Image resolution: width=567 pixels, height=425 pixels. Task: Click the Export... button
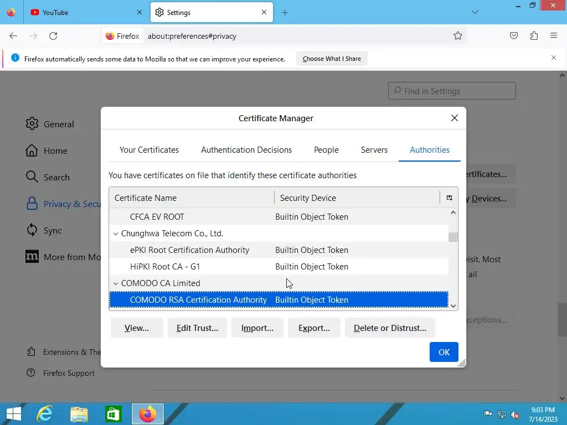click(x=314, y=328)
